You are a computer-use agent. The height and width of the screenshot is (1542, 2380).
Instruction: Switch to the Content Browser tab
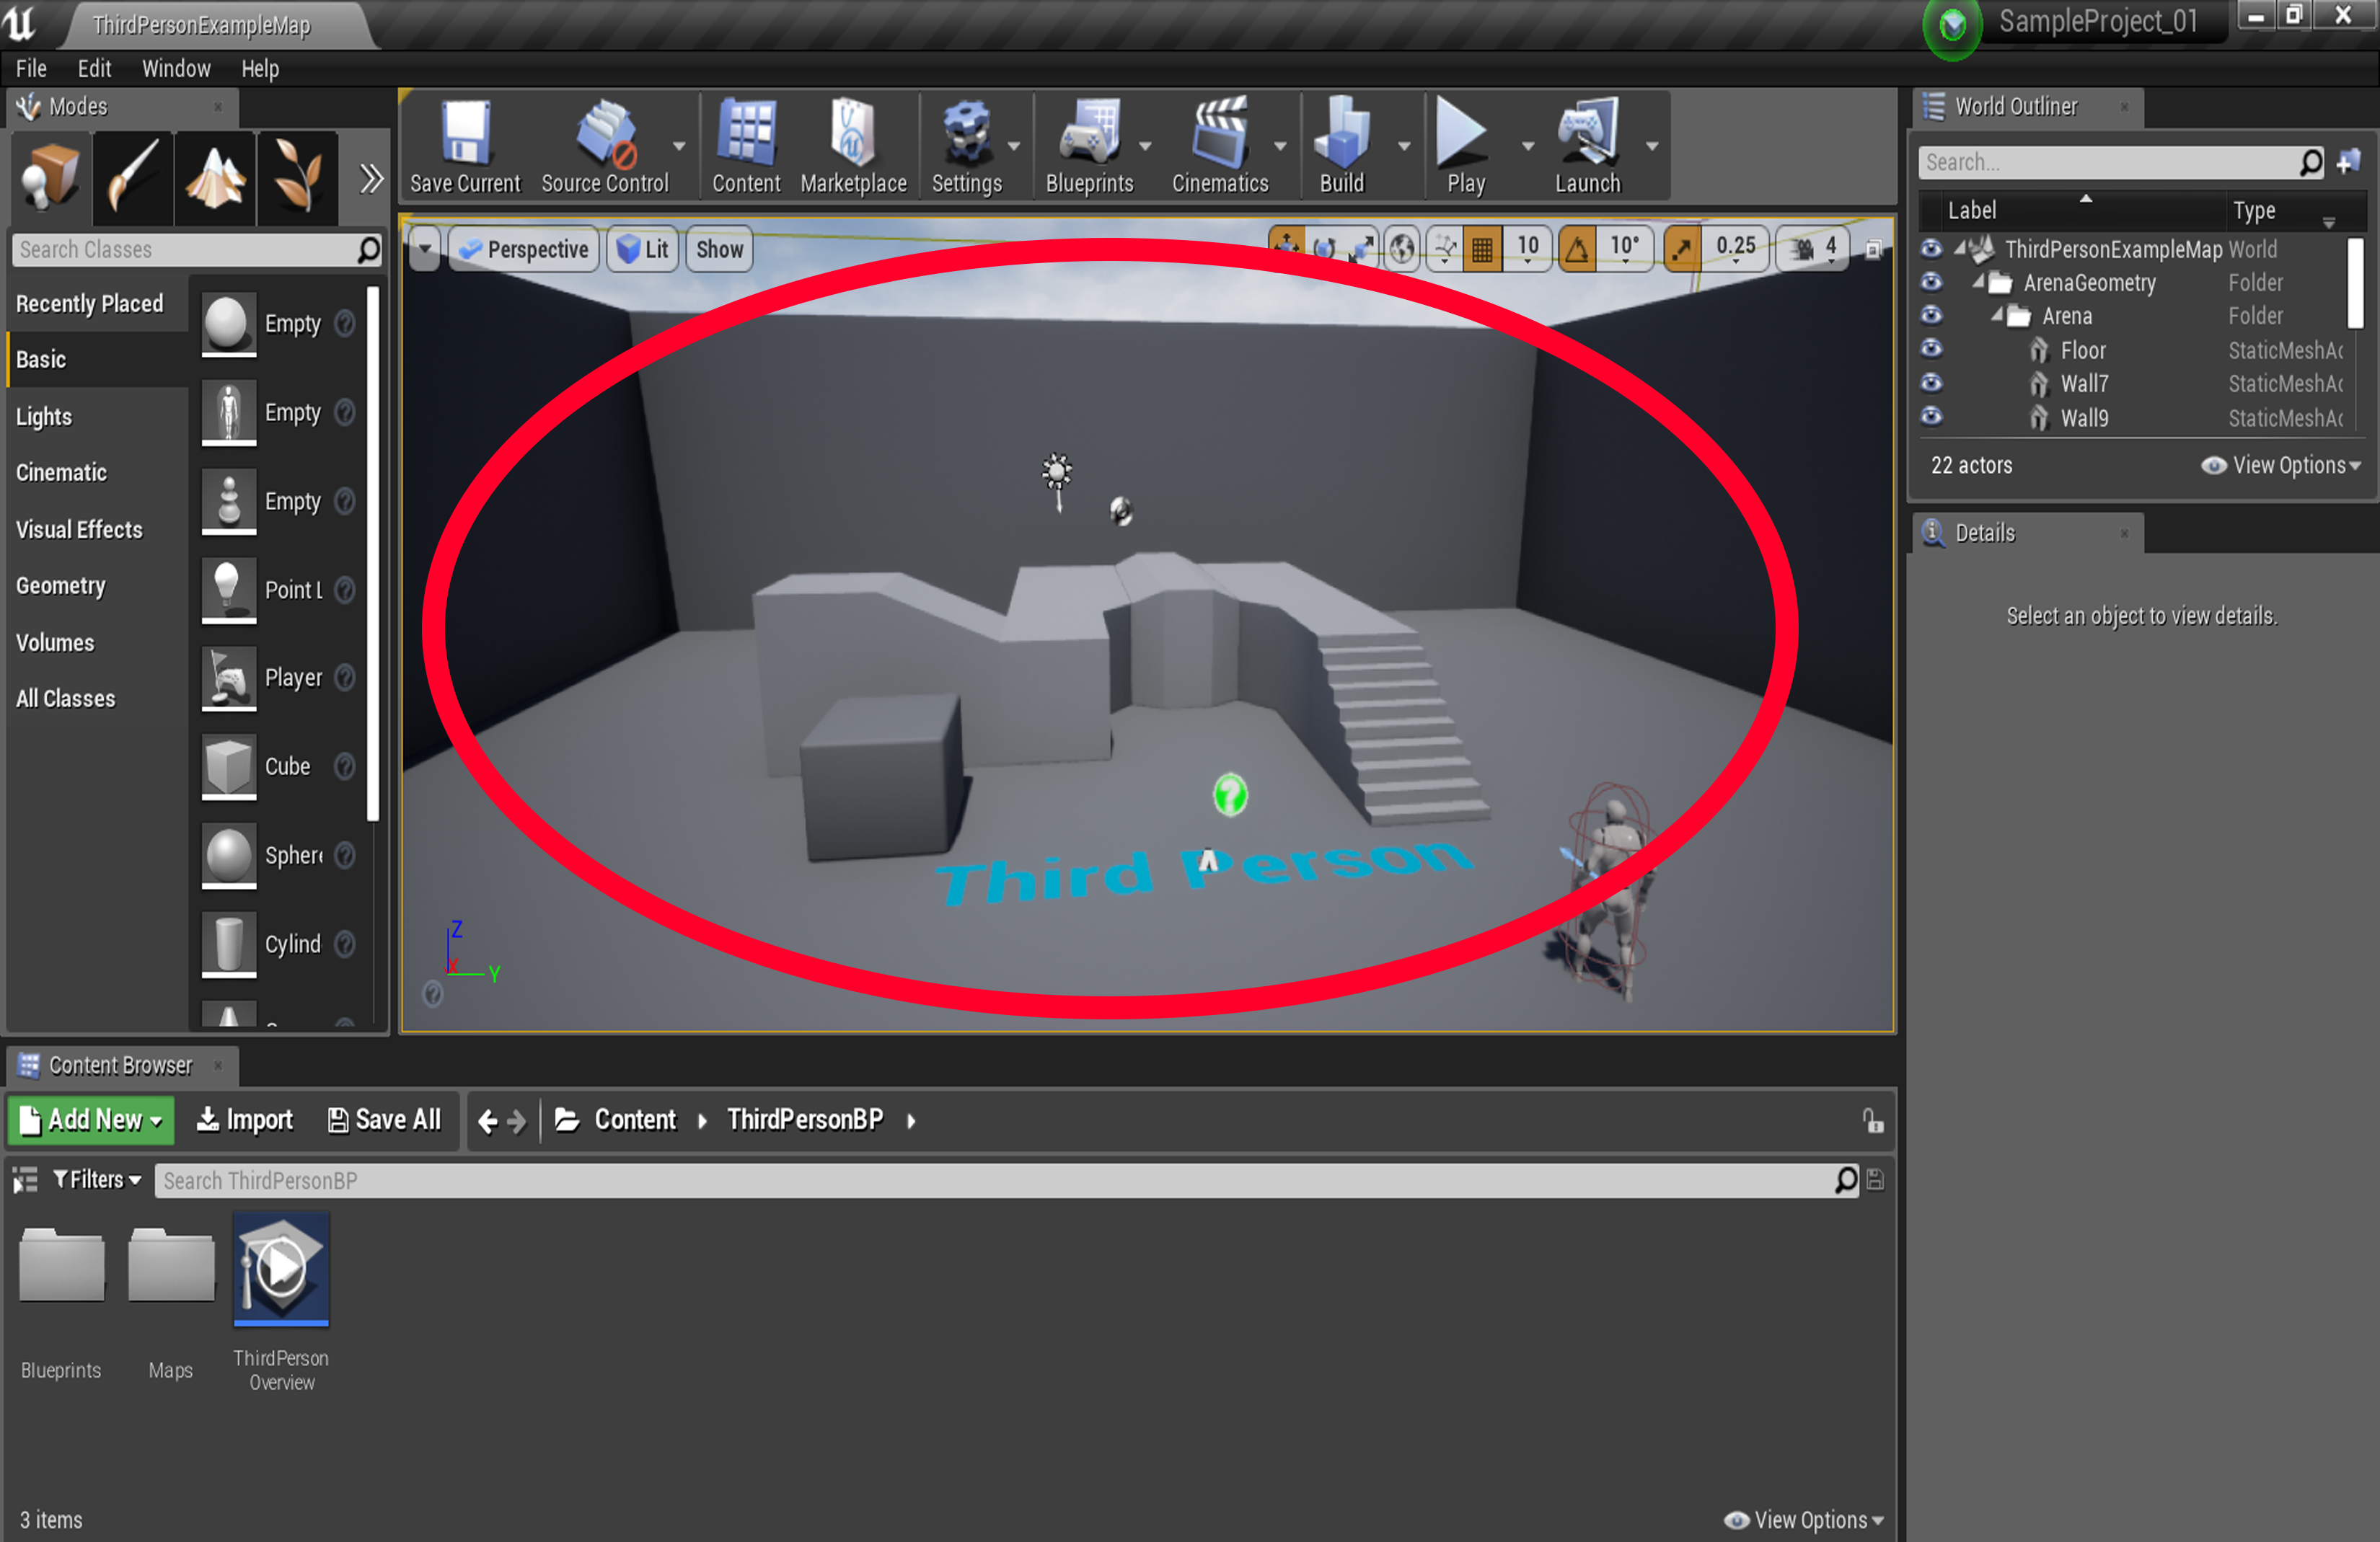(x=120, y=1065)
